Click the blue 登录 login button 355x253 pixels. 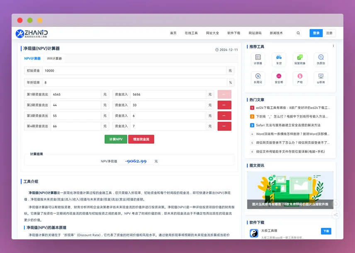(x=316, y=33)
